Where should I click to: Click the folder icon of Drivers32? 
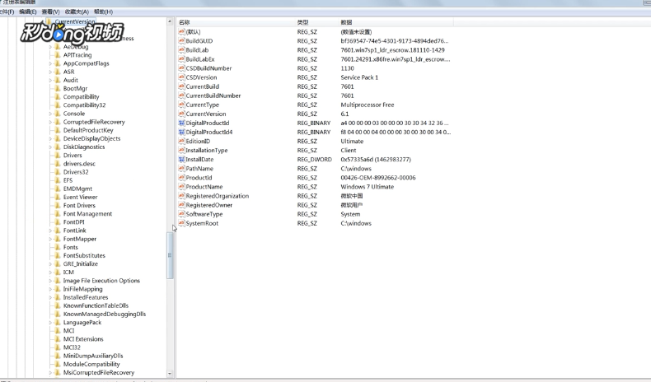tap(58, 172)
